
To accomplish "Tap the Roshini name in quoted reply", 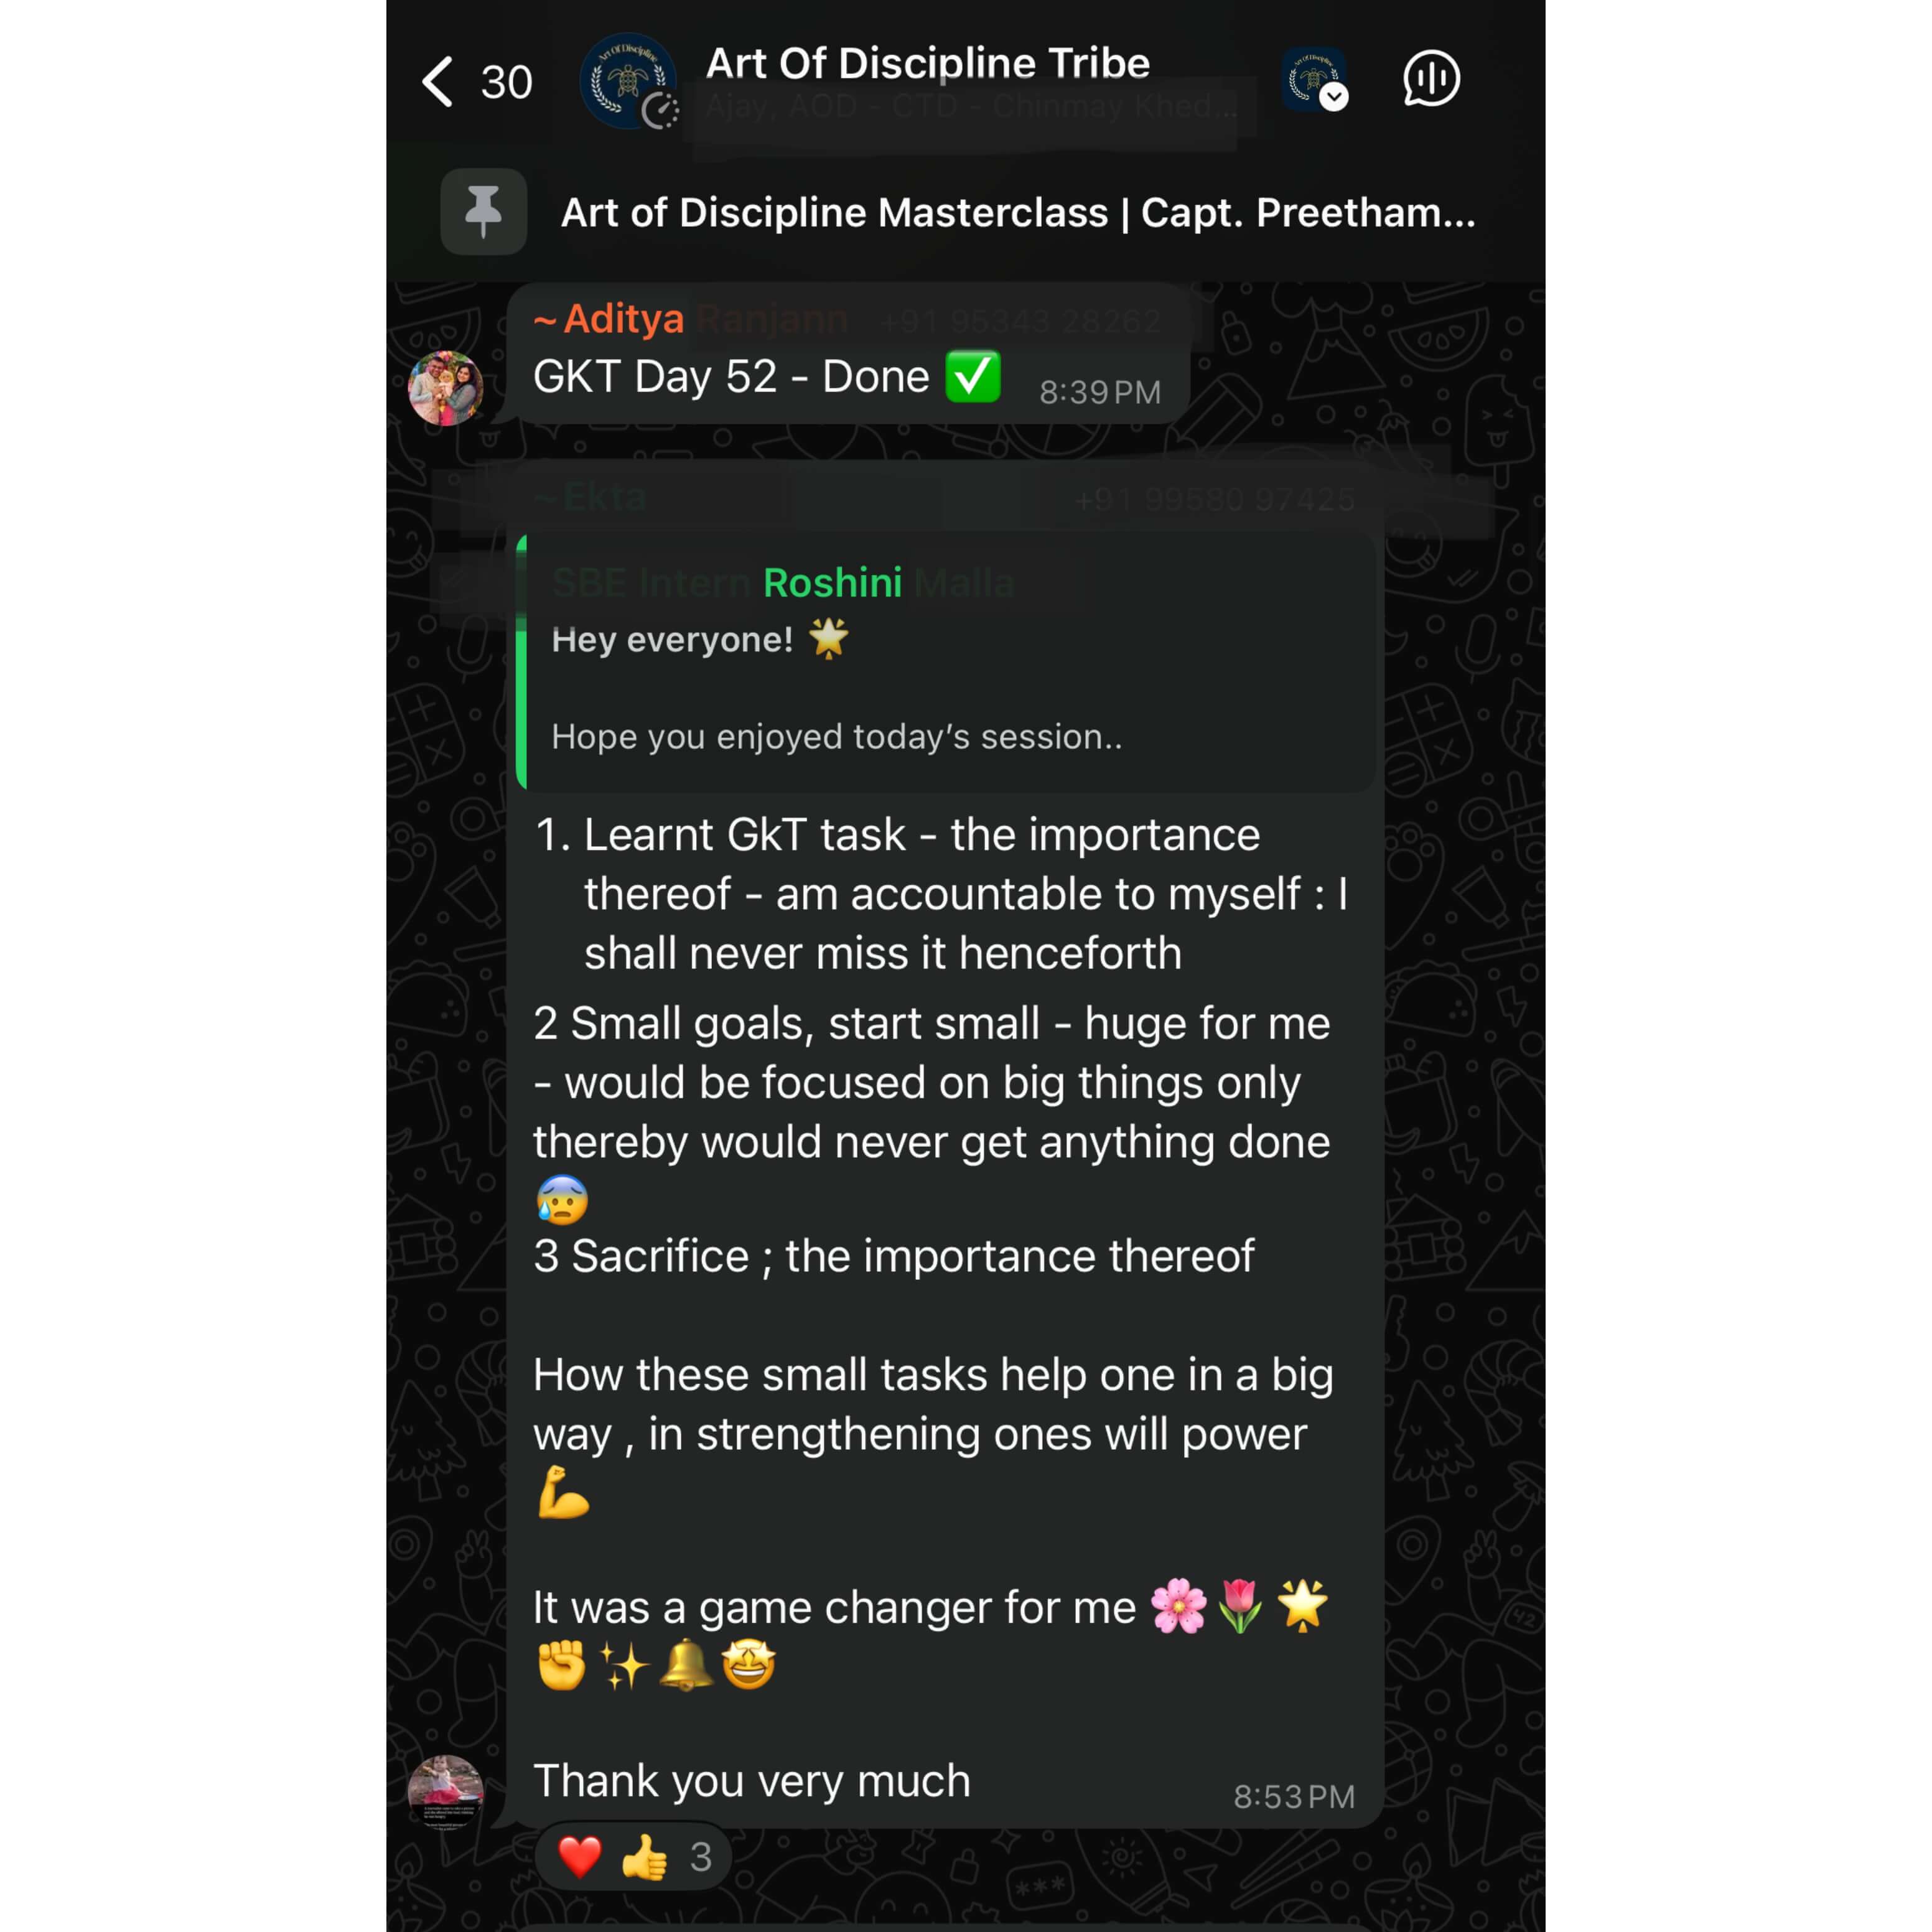I will pyautogui.click(x=832, y=583).
